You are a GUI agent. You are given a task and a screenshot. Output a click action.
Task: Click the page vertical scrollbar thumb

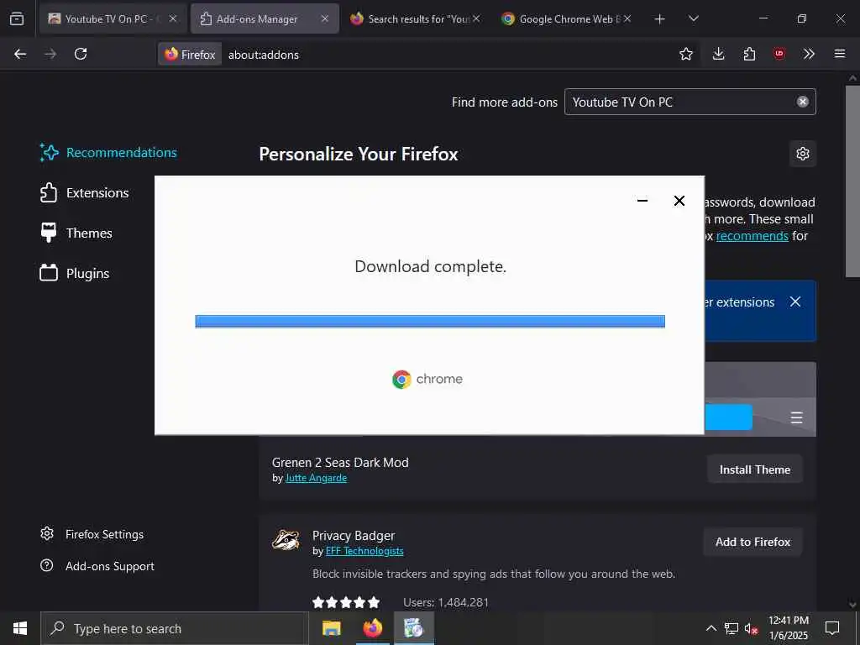coord(852,181)
